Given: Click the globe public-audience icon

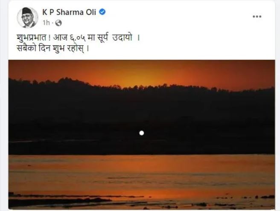Looking at the screenshot, I should click(x=58, y=23).
